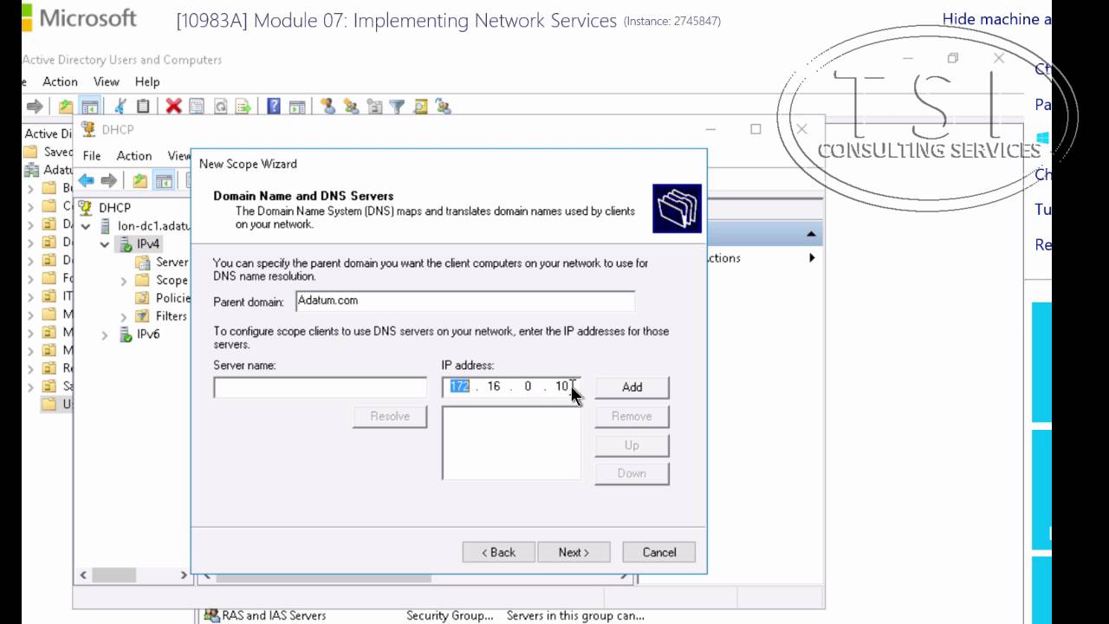Viewport: 1109px width, 624px height.
Task: Click the Find objects icon
Action: click(x=420, y=107)
